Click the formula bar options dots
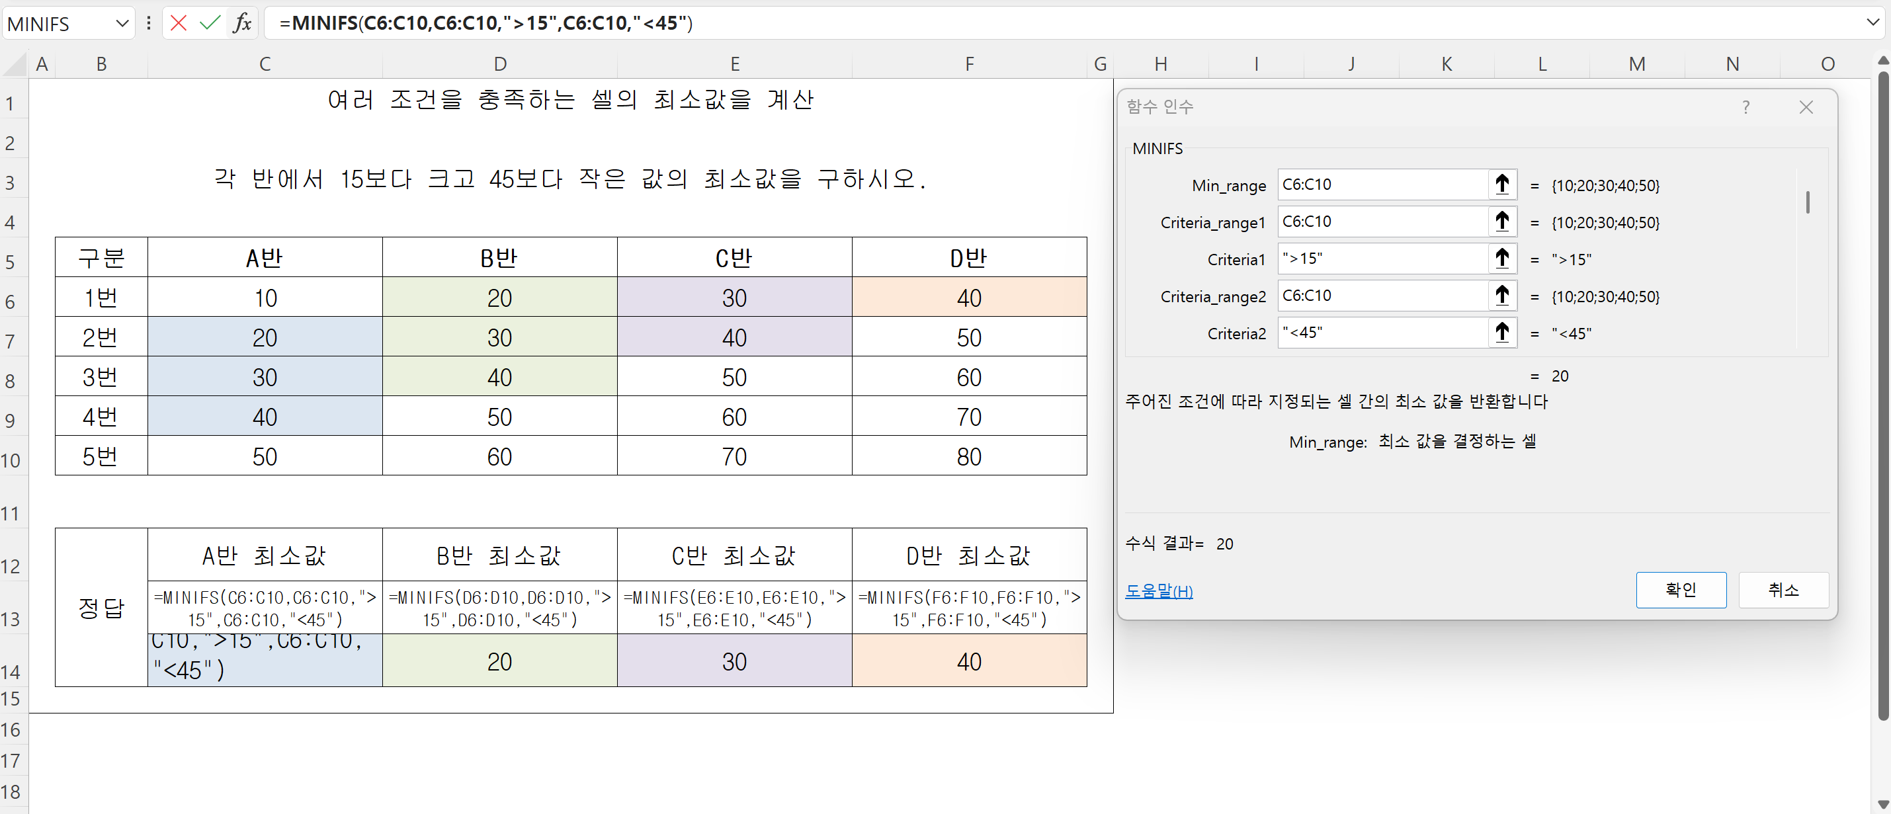 (149, 24)
